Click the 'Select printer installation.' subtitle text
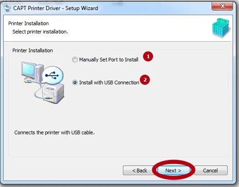 40,32
